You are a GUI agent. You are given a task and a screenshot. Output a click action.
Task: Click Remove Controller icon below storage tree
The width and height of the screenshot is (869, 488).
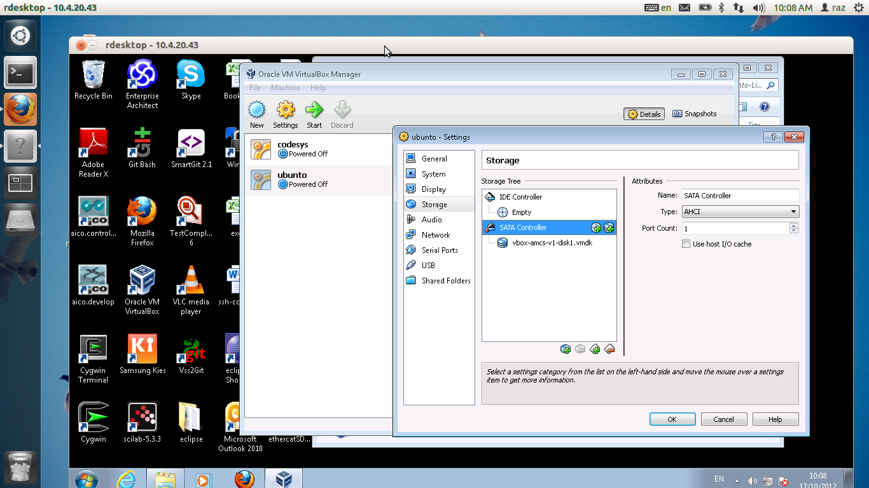click(x=609, y=349)
